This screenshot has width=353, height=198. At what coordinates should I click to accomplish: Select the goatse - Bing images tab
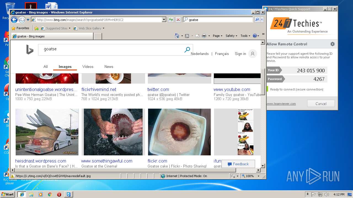point(52,36)
